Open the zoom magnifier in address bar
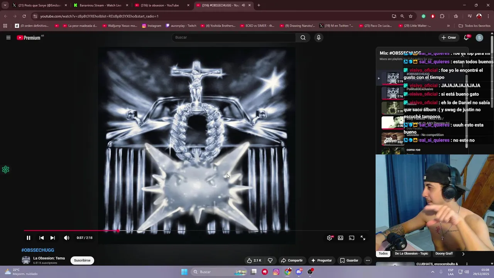The width and height of the screenshot is (494, 278). click(x=402, y=16)
